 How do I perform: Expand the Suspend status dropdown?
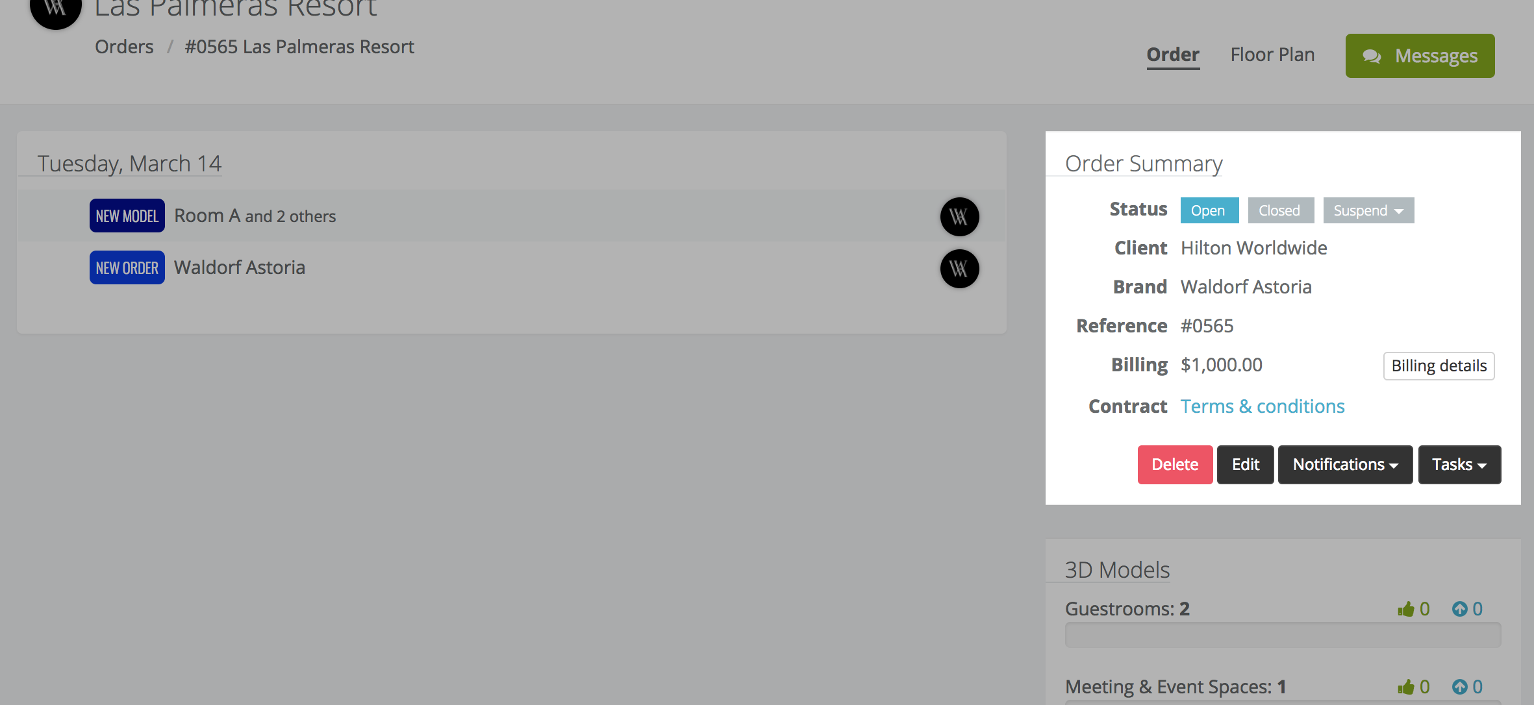coord(1368,210)
